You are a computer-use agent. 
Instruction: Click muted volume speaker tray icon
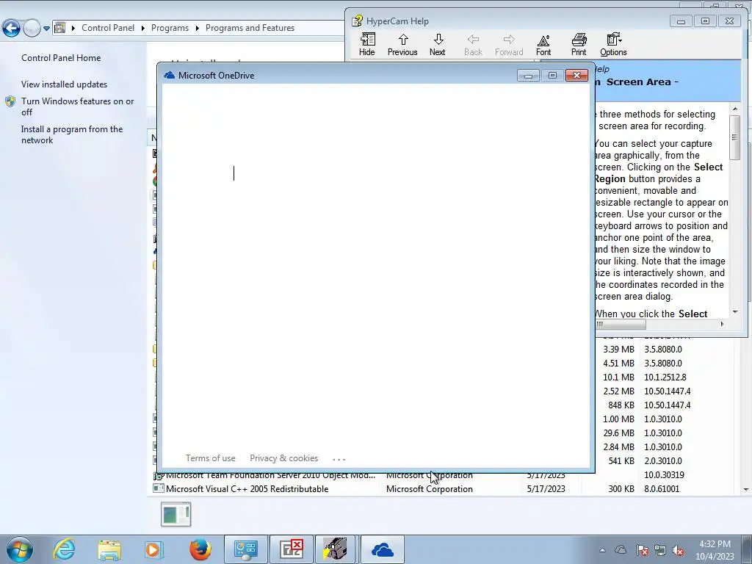678,550
